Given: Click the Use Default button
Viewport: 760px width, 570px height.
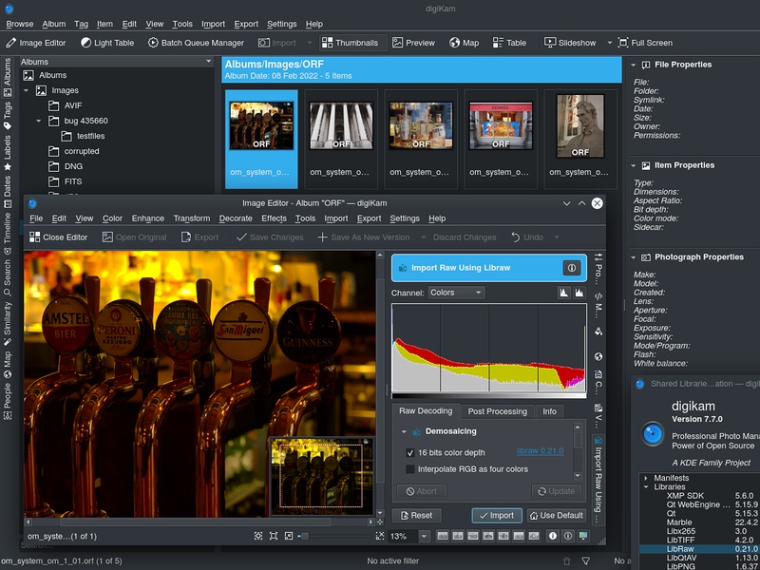Looking at the screenshot, I should tap(555, 515).
